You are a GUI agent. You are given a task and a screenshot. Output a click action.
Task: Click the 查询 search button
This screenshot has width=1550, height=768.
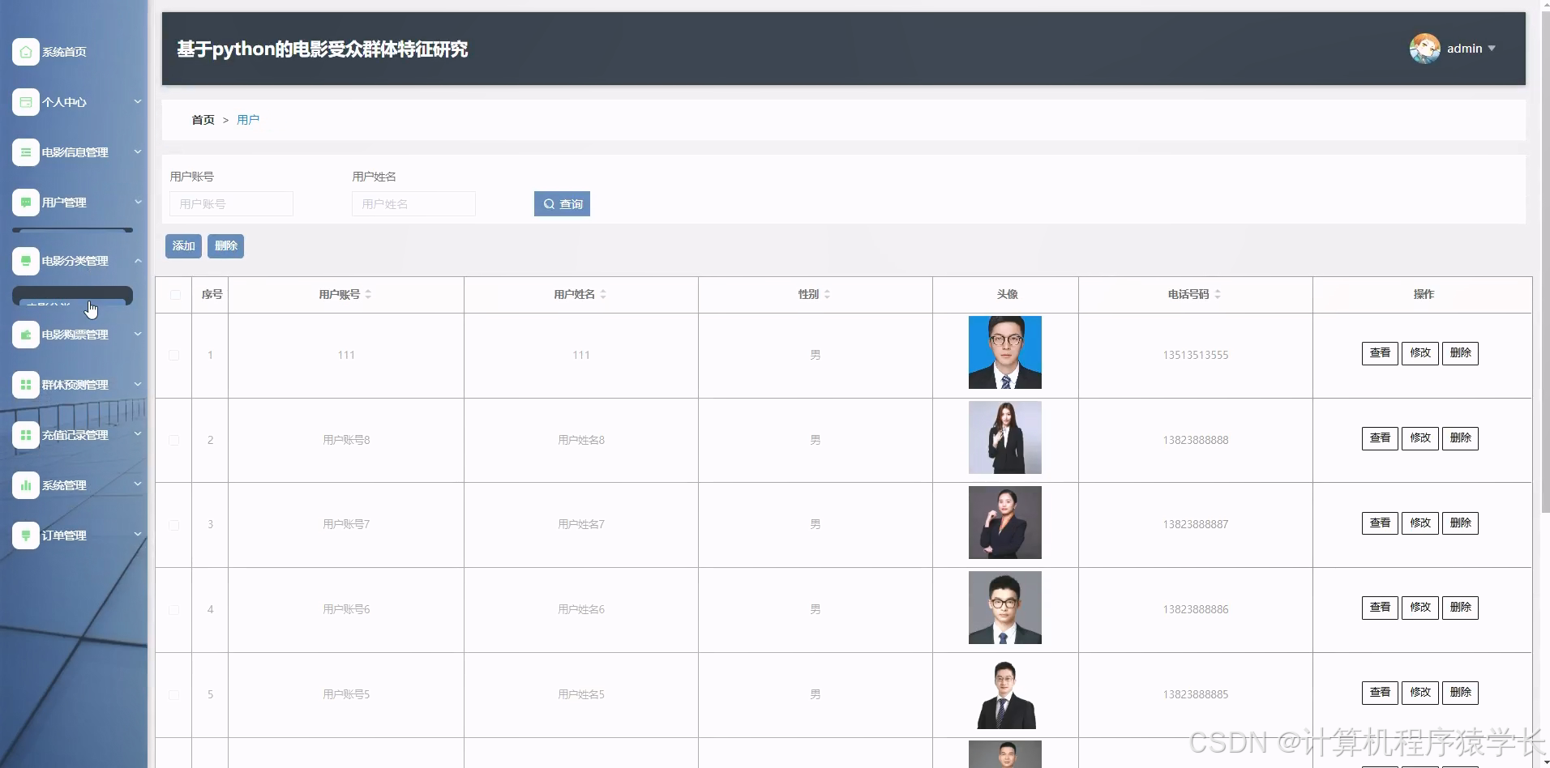pyautogui.click(x=562, y=204)
